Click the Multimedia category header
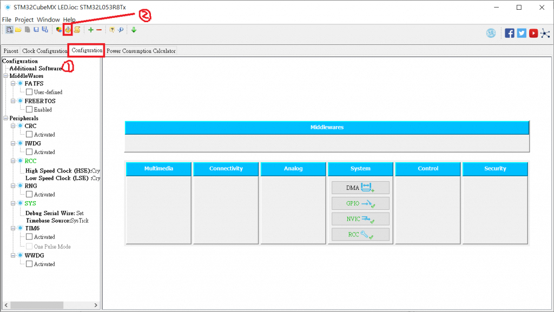Screen dimensions: 554x312 [159, 169]
